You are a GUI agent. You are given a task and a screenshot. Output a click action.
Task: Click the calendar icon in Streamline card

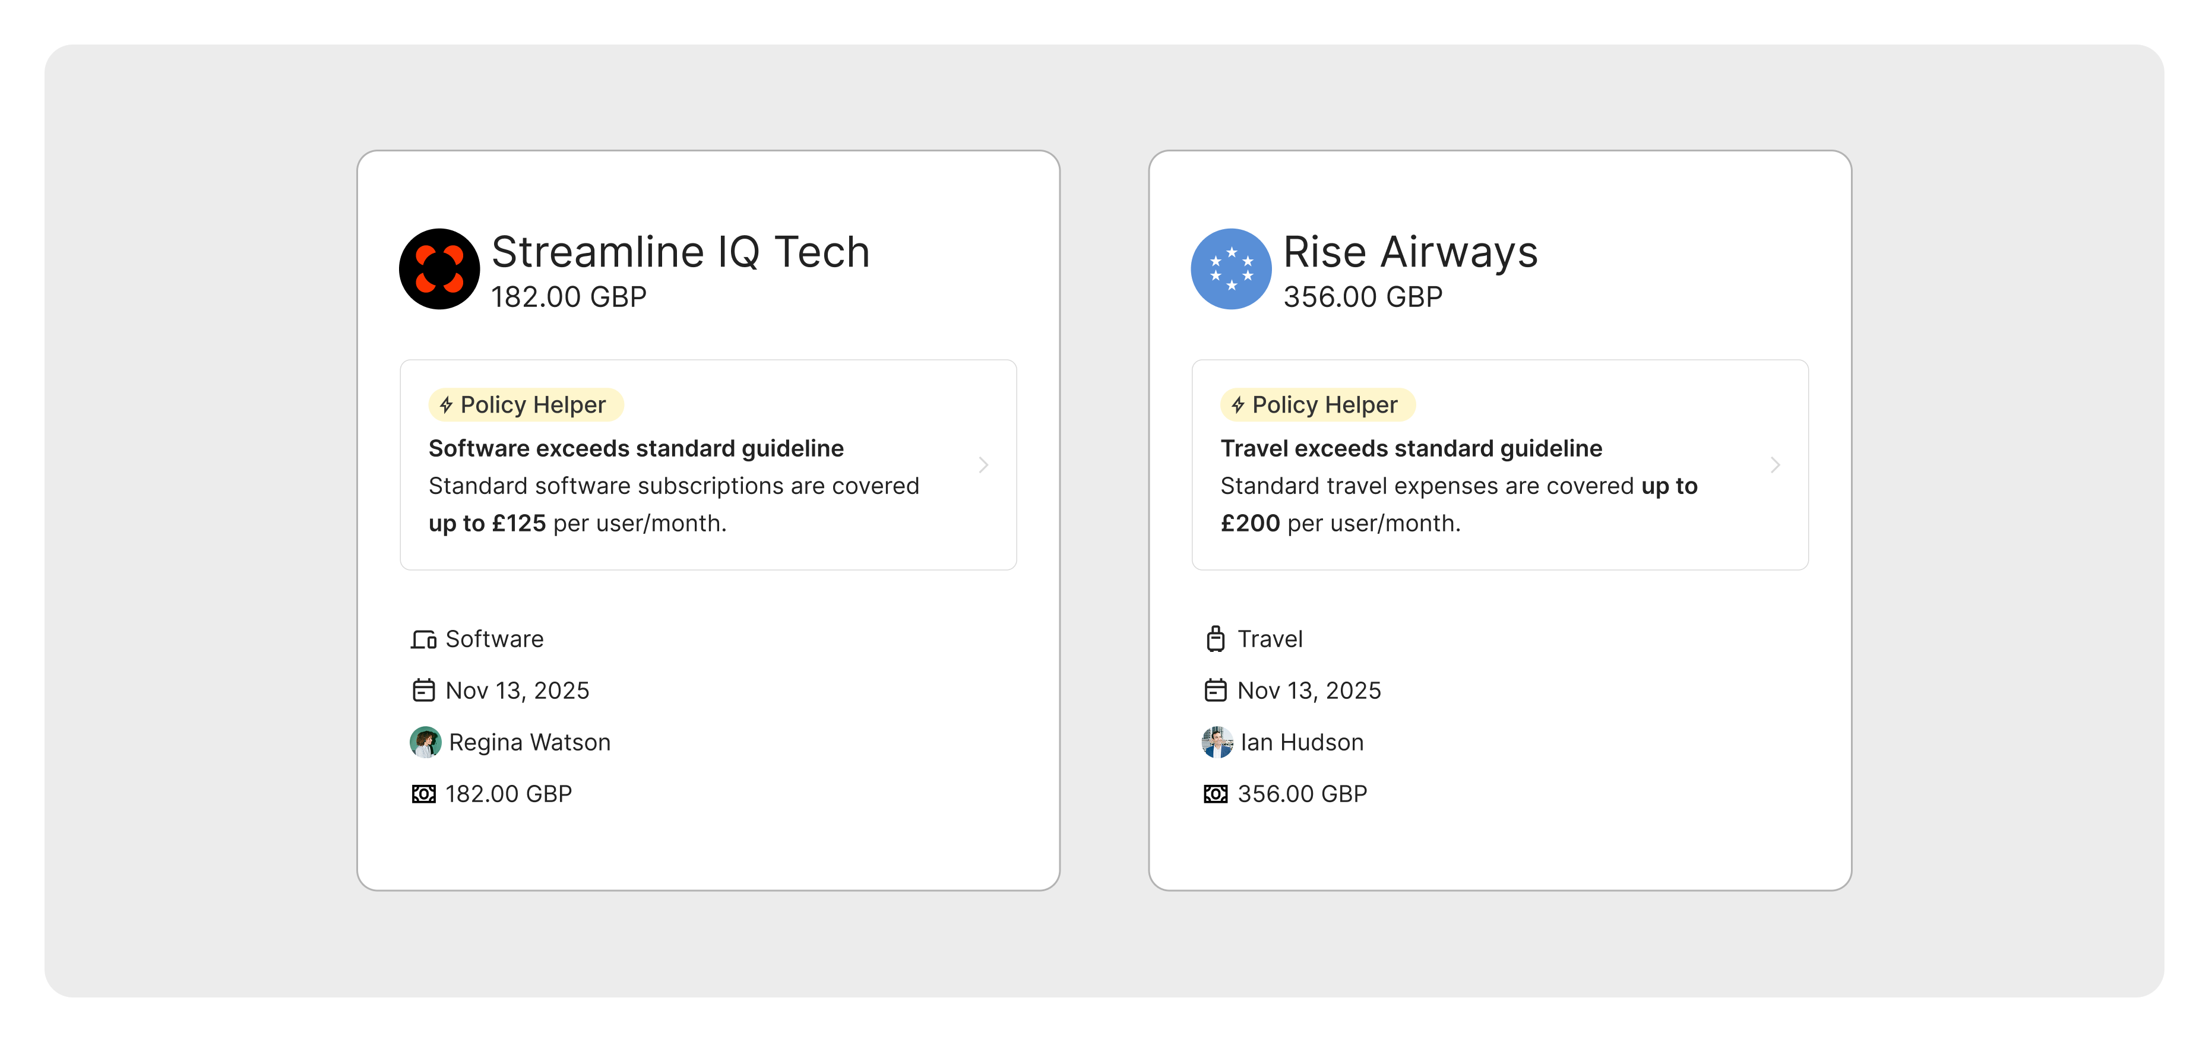pos(423,691)
